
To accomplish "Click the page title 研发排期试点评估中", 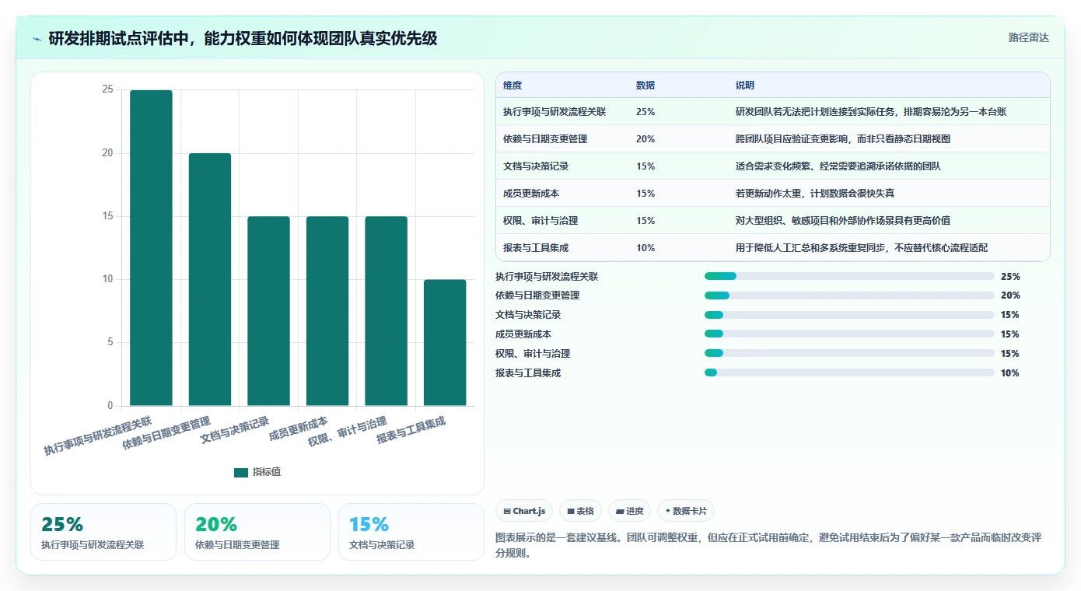I will [243, 38].
